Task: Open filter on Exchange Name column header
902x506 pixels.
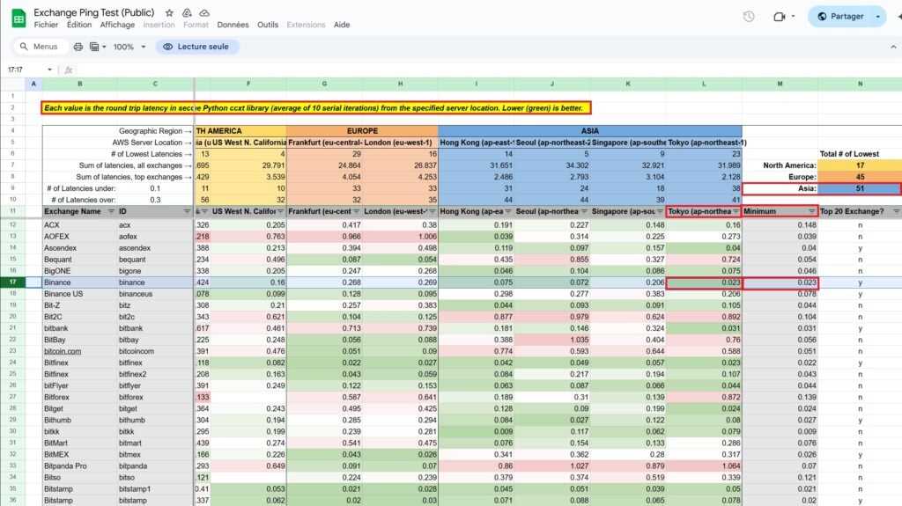Action: 111,211
